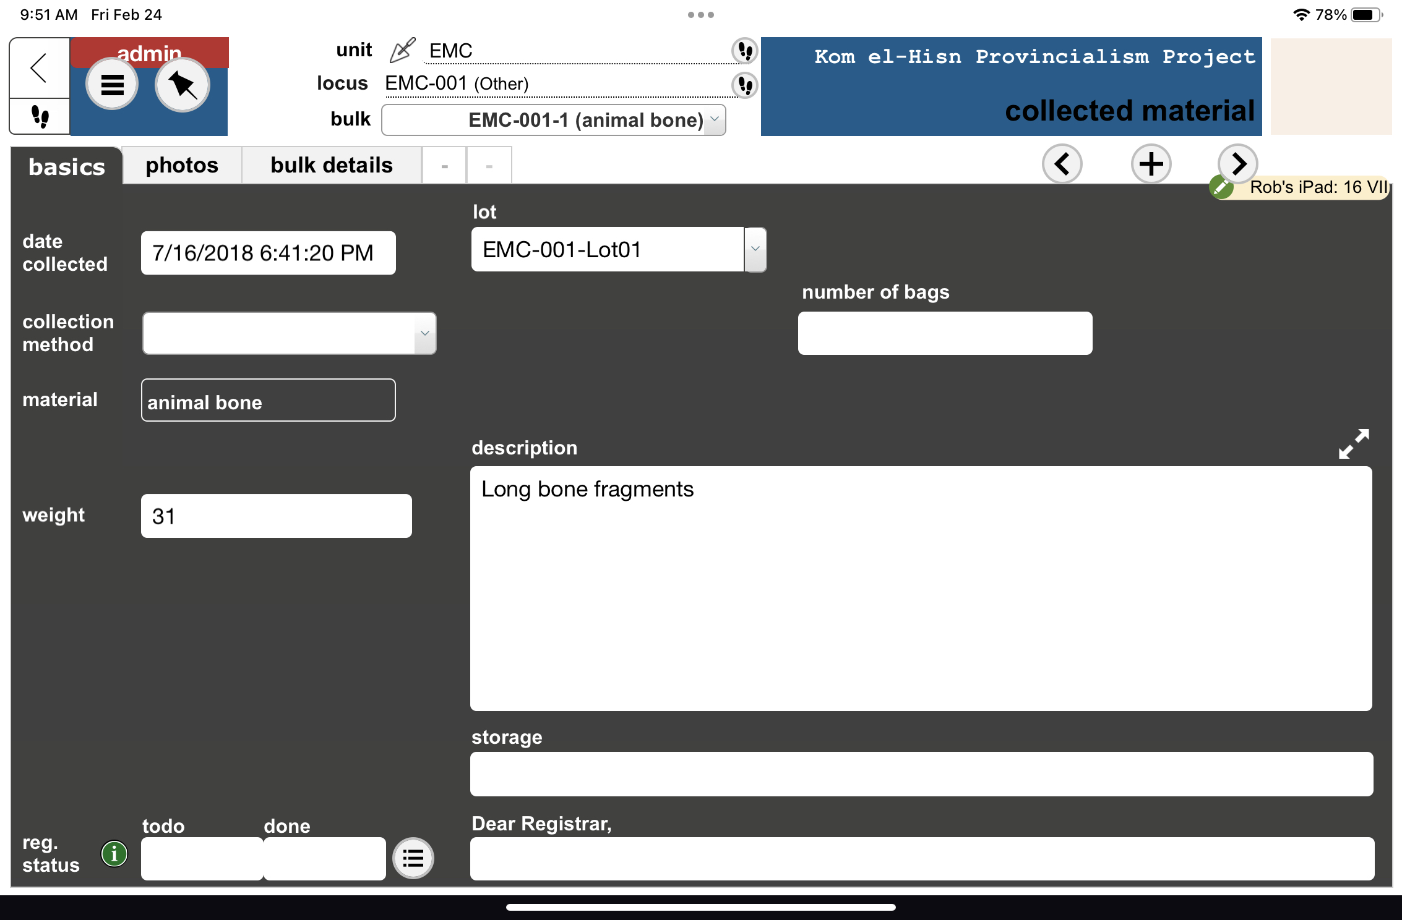This screenshot has height=920, width=1402.
Task: Expand the description field
Action: [1354, 444]
